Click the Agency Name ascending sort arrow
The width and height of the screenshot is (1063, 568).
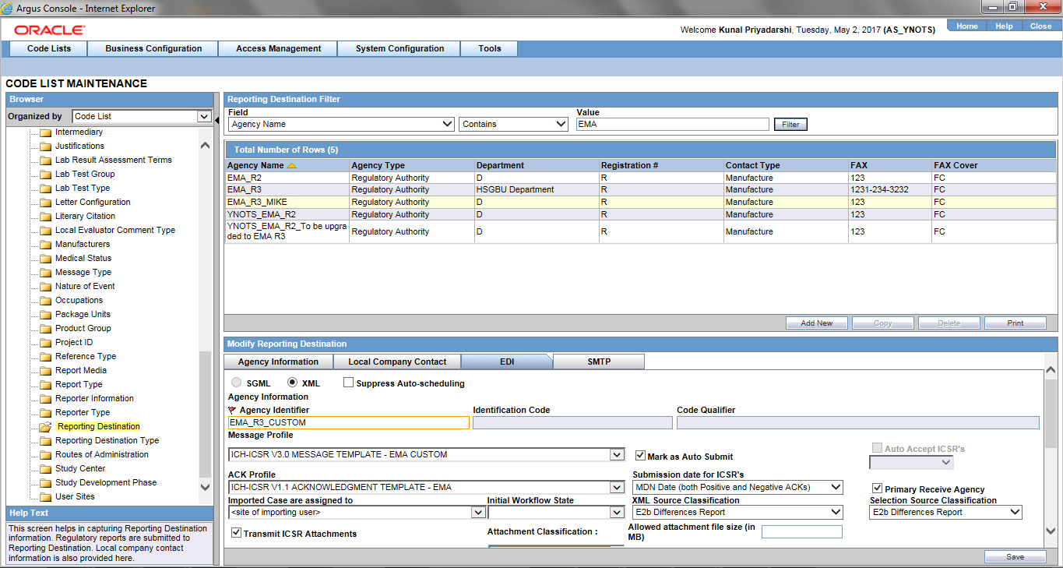pos(291,166)
